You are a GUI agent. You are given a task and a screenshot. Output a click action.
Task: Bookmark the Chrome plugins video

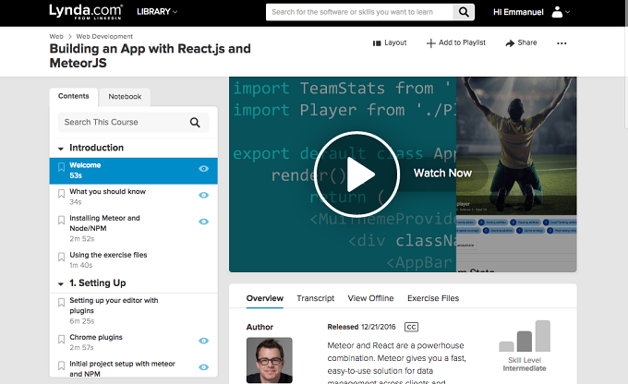[61, 340]
